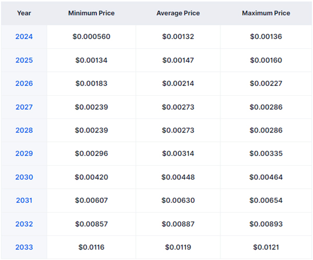Viewport: 313px width, 260px height.
Task: Select the 2026 maximum price $0.00227 cell
Action: coord(266,83)
